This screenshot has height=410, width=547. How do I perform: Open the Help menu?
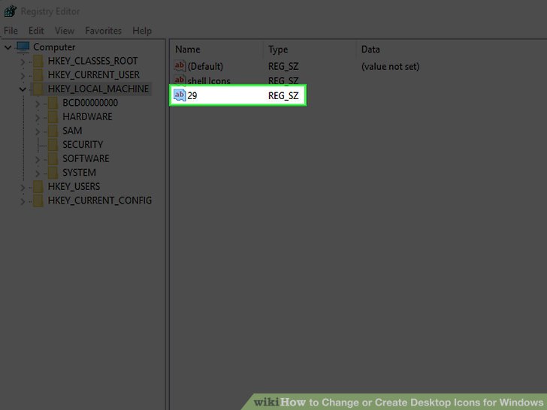(142, 31)
